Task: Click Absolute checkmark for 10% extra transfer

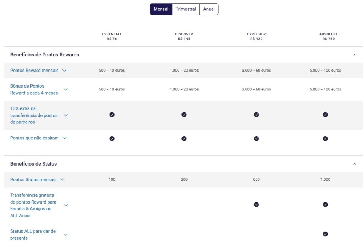Action: 325,115
